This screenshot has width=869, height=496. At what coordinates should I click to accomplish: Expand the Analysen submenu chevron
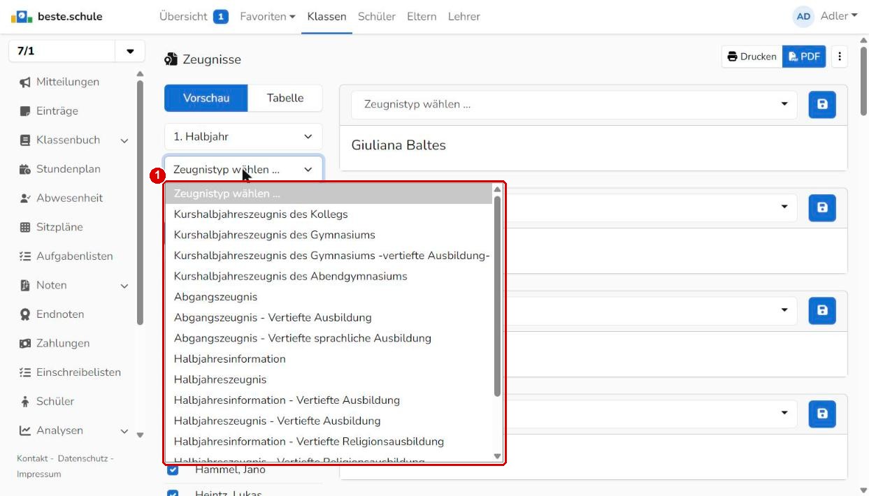(124, 431)
